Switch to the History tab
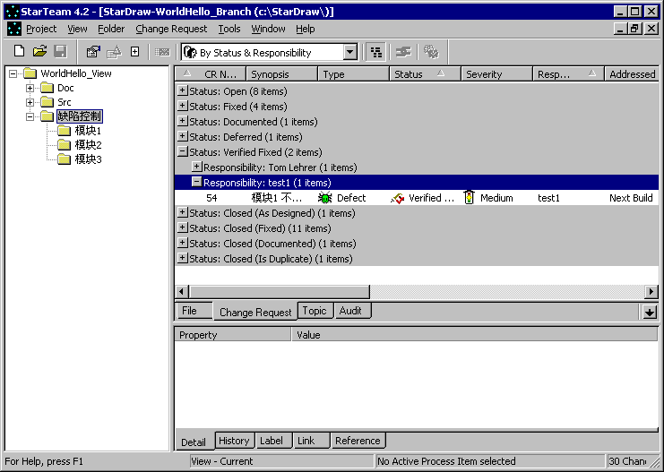Screen dimensions: 664x472 (x=235, y=441)
